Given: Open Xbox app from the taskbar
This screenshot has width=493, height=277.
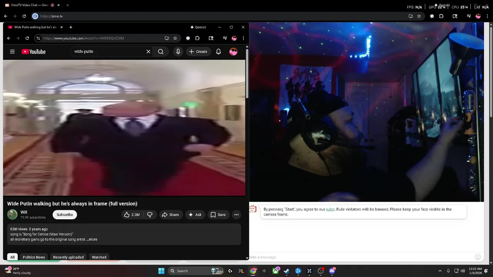Looking at the screenshot, I should [276, 271].
